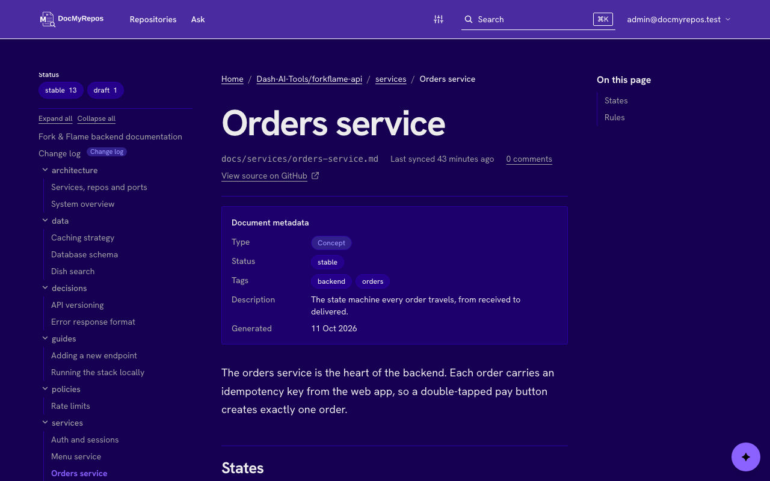Open Dish search page
This screenshot has height=481, width=770.
[x=73, y=271]
